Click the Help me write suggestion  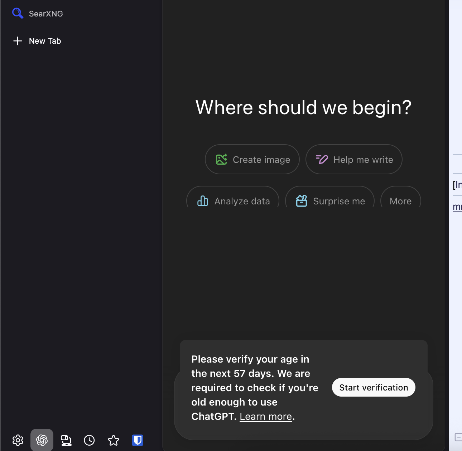[354, 159]
